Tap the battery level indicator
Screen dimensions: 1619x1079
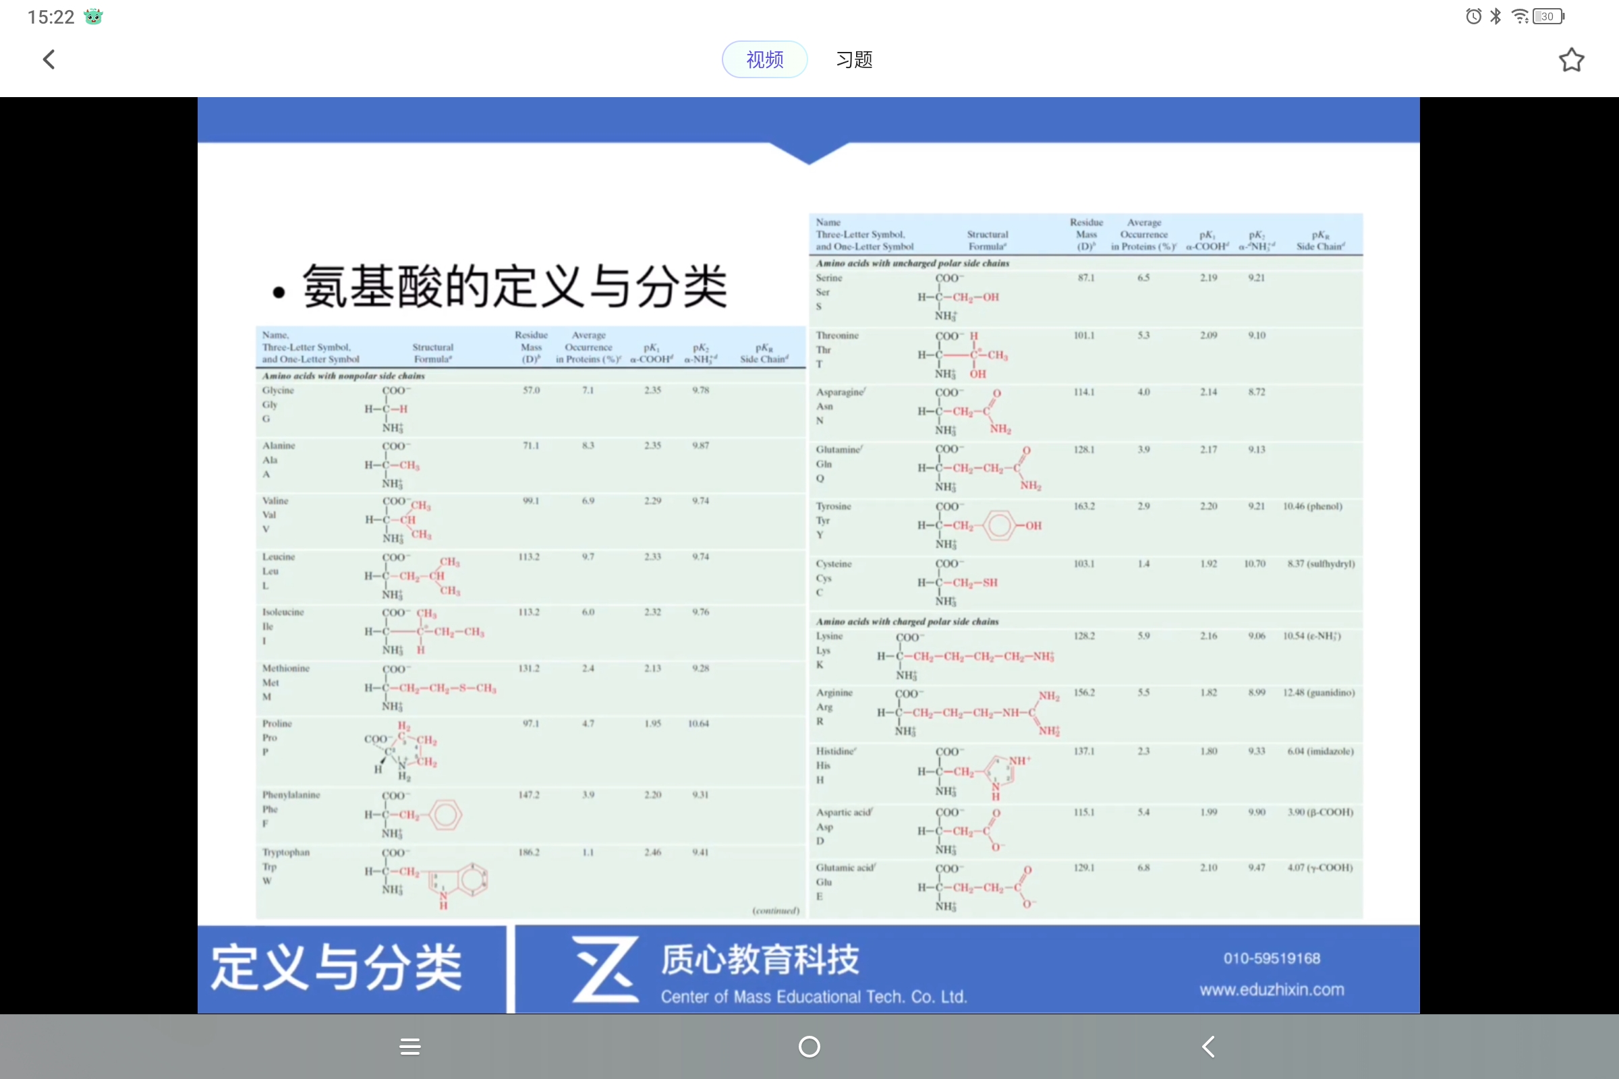tap(1547, 16)
